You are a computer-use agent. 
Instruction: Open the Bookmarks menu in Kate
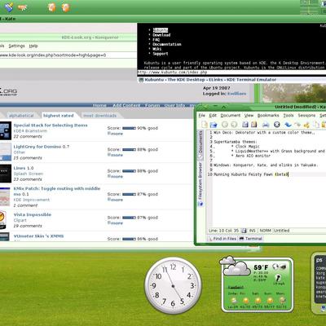(x=268, y=116)
